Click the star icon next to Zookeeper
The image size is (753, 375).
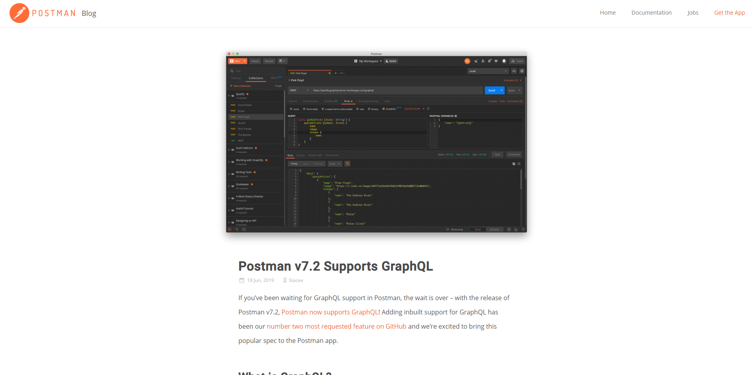[x=252, y=184]
